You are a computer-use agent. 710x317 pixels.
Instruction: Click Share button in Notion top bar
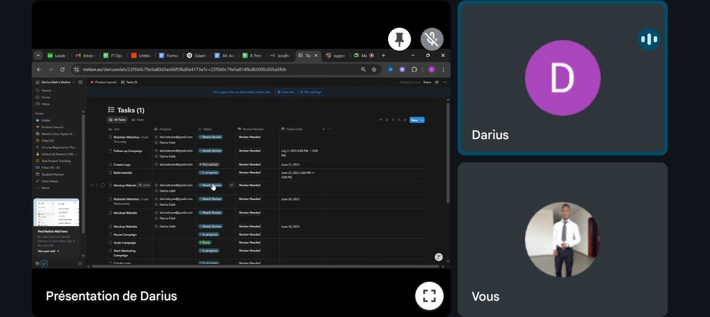(x=427, y=82)
